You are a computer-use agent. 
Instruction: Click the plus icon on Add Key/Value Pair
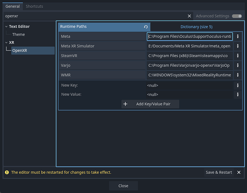coord(125,104)
